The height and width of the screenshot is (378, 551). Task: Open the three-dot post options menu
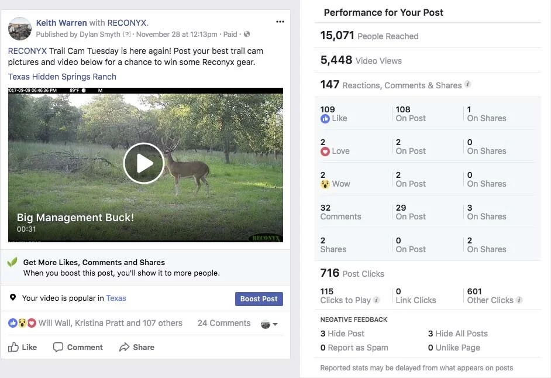coord(280,22)
